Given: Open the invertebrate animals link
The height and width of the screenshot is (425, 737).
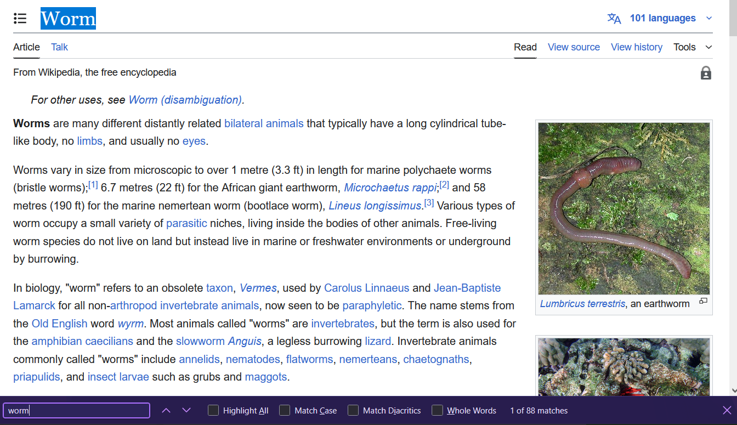Looking at the screenshot, I should coord(209,305).
